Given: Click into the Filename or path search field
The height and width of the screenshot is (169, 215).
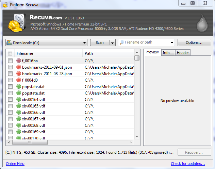Looking at the screenshot, I should tap(147, 43).
